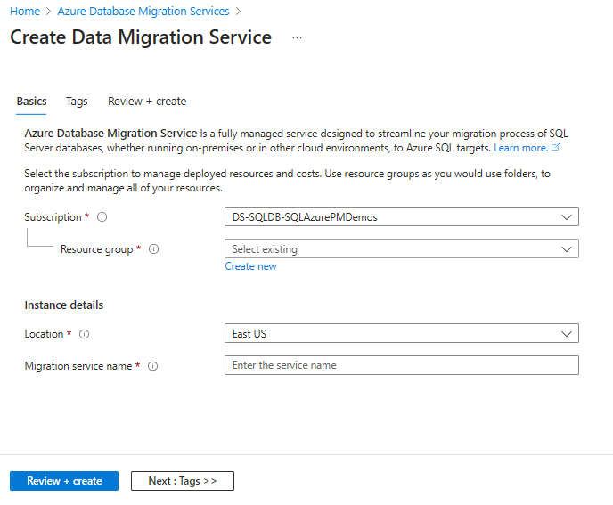
Task: Expand the Subscription dropdown
Action: click(x=401, y=216)
